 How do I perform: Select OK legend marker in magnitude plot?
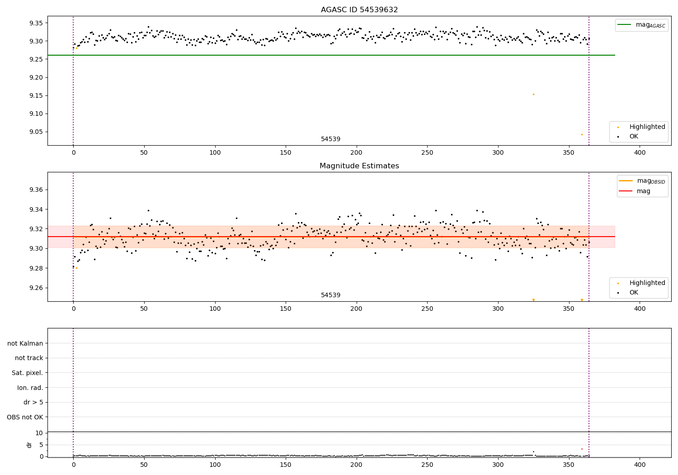coord(618,293)
